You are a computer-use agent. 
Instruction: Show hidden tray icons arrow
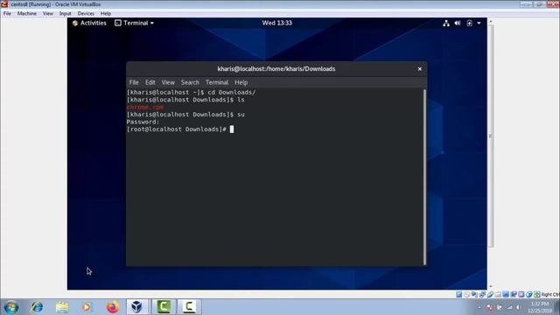pyautogui.click(x=479, y=307)
